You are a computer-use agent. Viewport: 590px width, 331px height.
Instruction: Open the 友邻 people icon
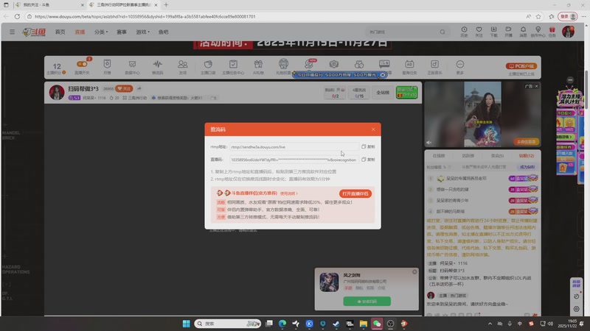coord(183,67)
